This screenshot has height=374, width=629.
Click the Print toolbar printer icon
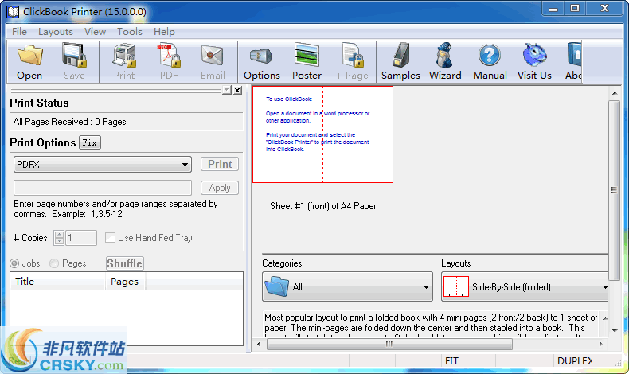click(x=124, y=56)
